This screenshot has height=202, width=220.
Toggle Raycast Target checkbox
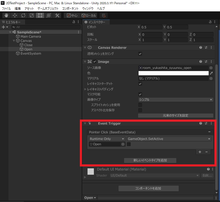pyautogui.click(x=140, y=84)
